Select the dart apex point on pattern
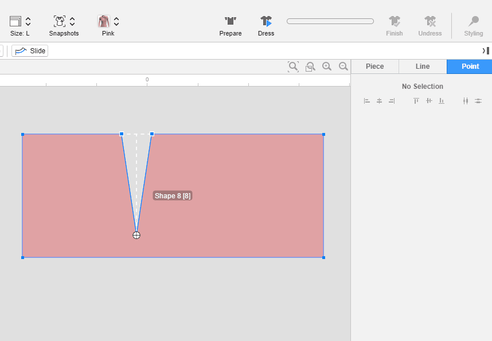The height and width of the screenshot is (341, 492). (136, 235)
